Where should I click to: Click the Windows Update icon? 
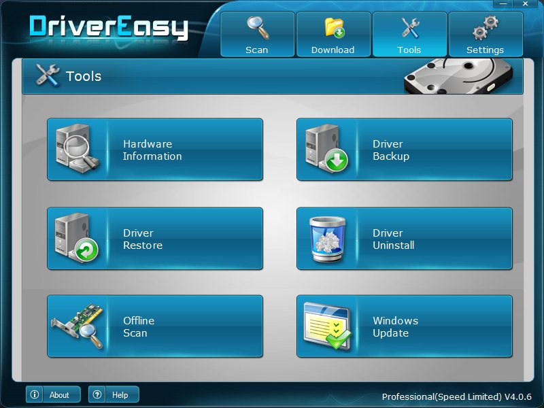(326, 326)
